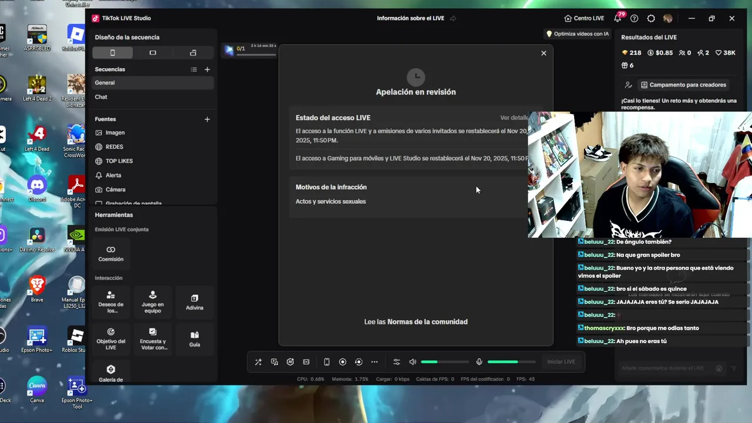Image resolution: width=752 pixels, height=423 pixels.
Task: Click the magic wand effects icon in bottom toolbar
Action: coord(258,362)
